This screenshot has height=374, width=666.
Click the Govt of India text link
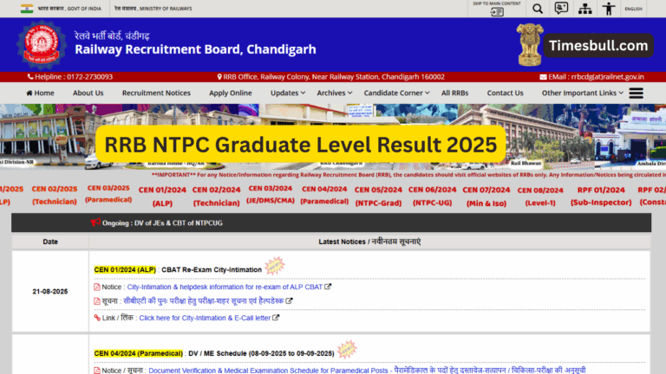coord(69,9)
